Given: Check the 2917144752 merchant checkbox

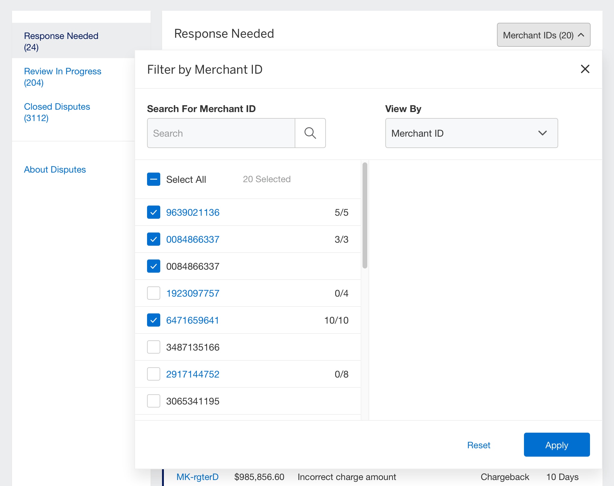Looking at the screenshot, I should (x=154, y=374).
